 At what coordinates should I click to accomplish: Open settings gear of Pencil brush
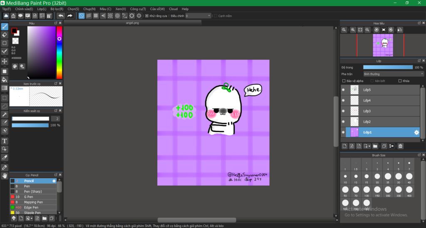pyautogui.click(x=54, y=181)
